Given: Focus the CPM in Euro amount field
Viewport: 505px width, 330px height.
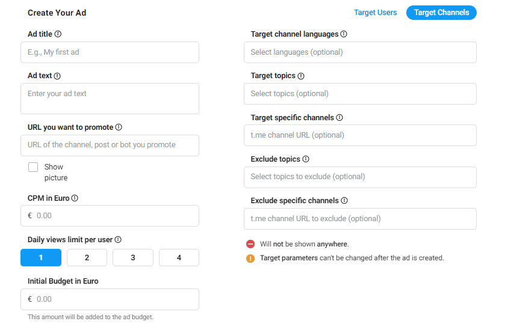Looking at the screenshot, I should pyautogui.click(x=110, y=216).
